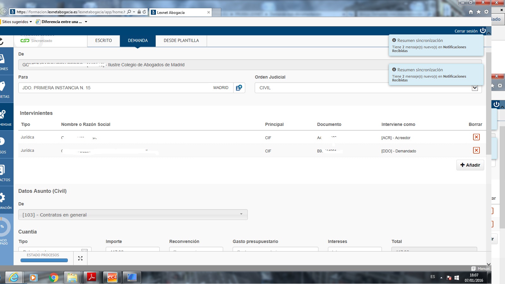Switch to the DESDE PLANTILLA tab
The image size is (505, 284).
click(x=181, y=40)
